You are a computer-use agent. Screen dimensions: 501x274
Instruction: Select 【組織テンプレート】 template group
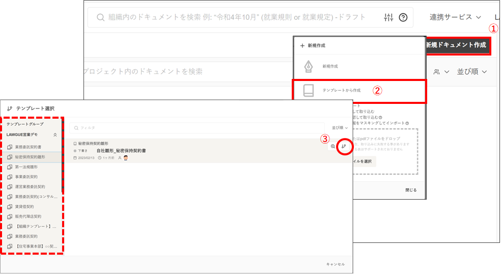point(32,226)
